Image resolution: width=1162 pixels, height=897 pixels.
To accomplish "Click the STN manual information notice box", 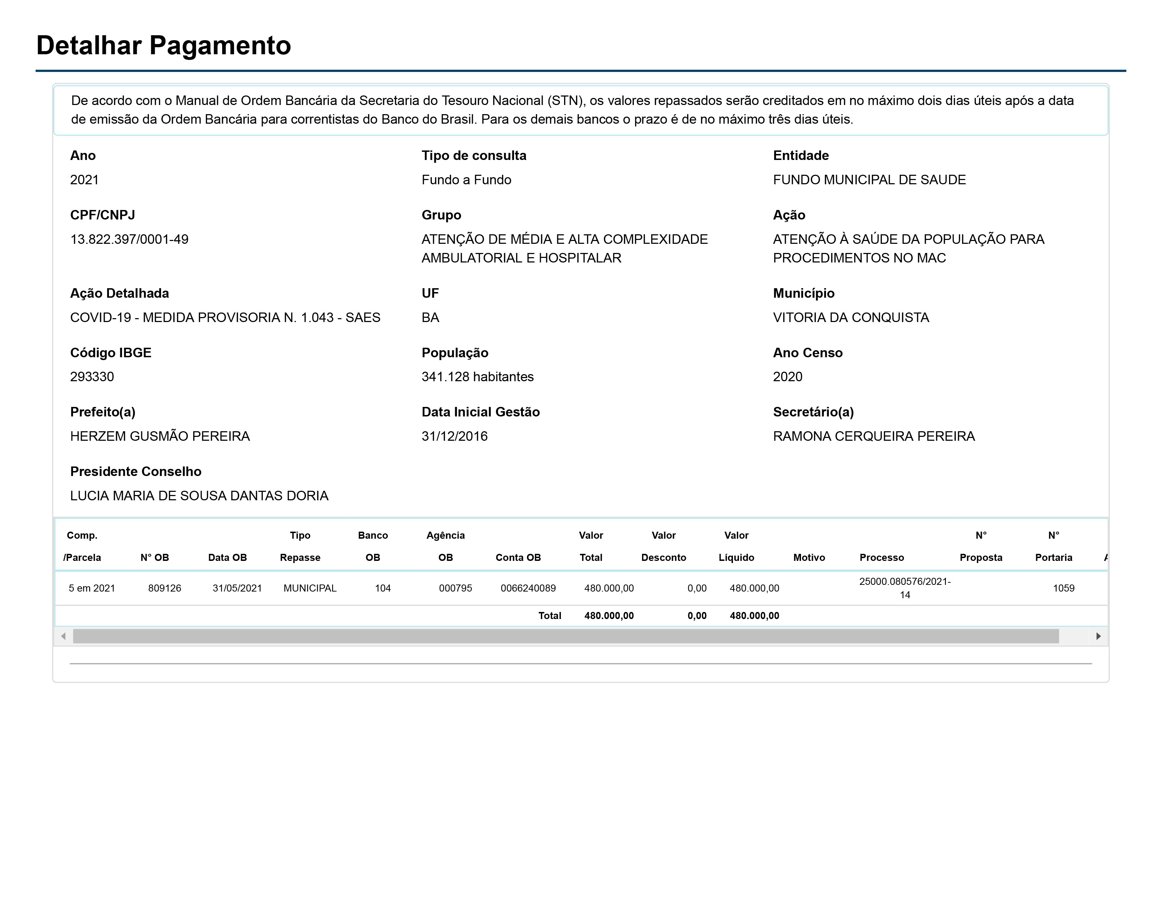I will [x=580, y=110].
